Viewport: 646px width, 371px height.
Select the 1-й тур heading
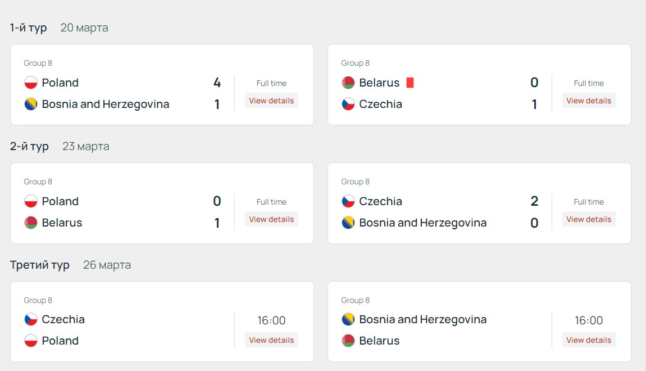[x=29, y=28]
